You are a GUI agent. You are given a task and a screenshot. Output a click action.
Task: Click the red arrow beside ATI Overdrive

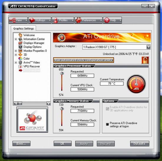point(21,71)
